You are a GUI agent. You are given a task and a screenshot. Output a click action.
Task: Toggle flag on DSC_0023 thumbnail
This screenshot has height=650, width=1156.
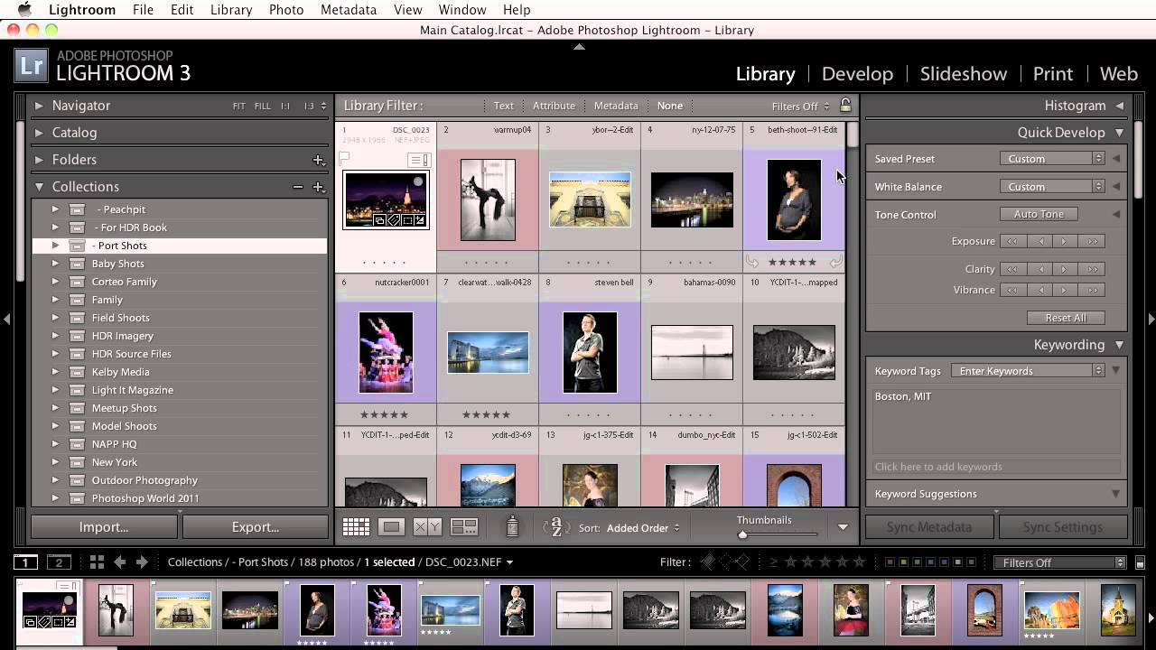(x=344, y=158)
